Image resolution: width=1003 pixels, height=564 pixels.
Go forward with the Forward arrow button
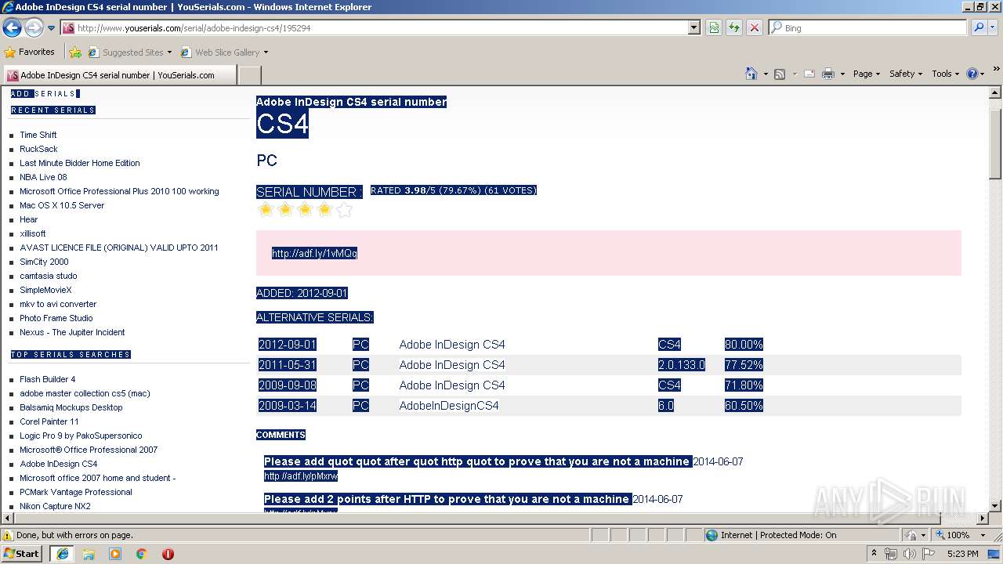tap(34, 27)
